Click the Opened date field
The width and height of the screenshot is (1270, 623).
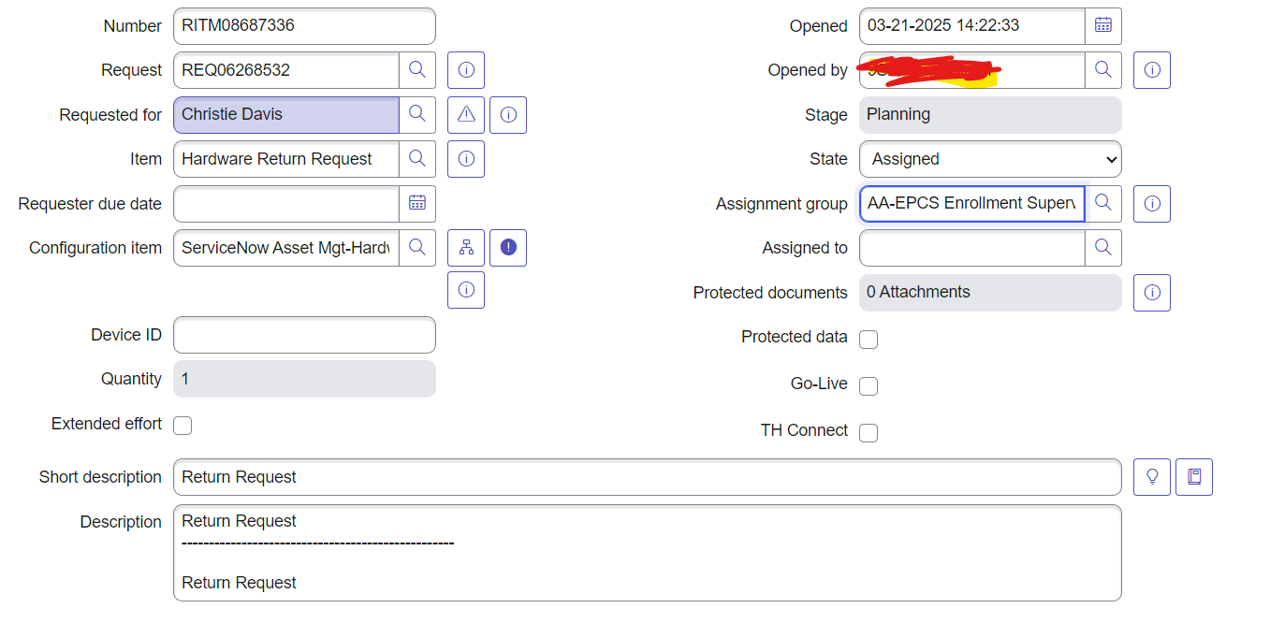pyautogui.click(x=972, y=26)
